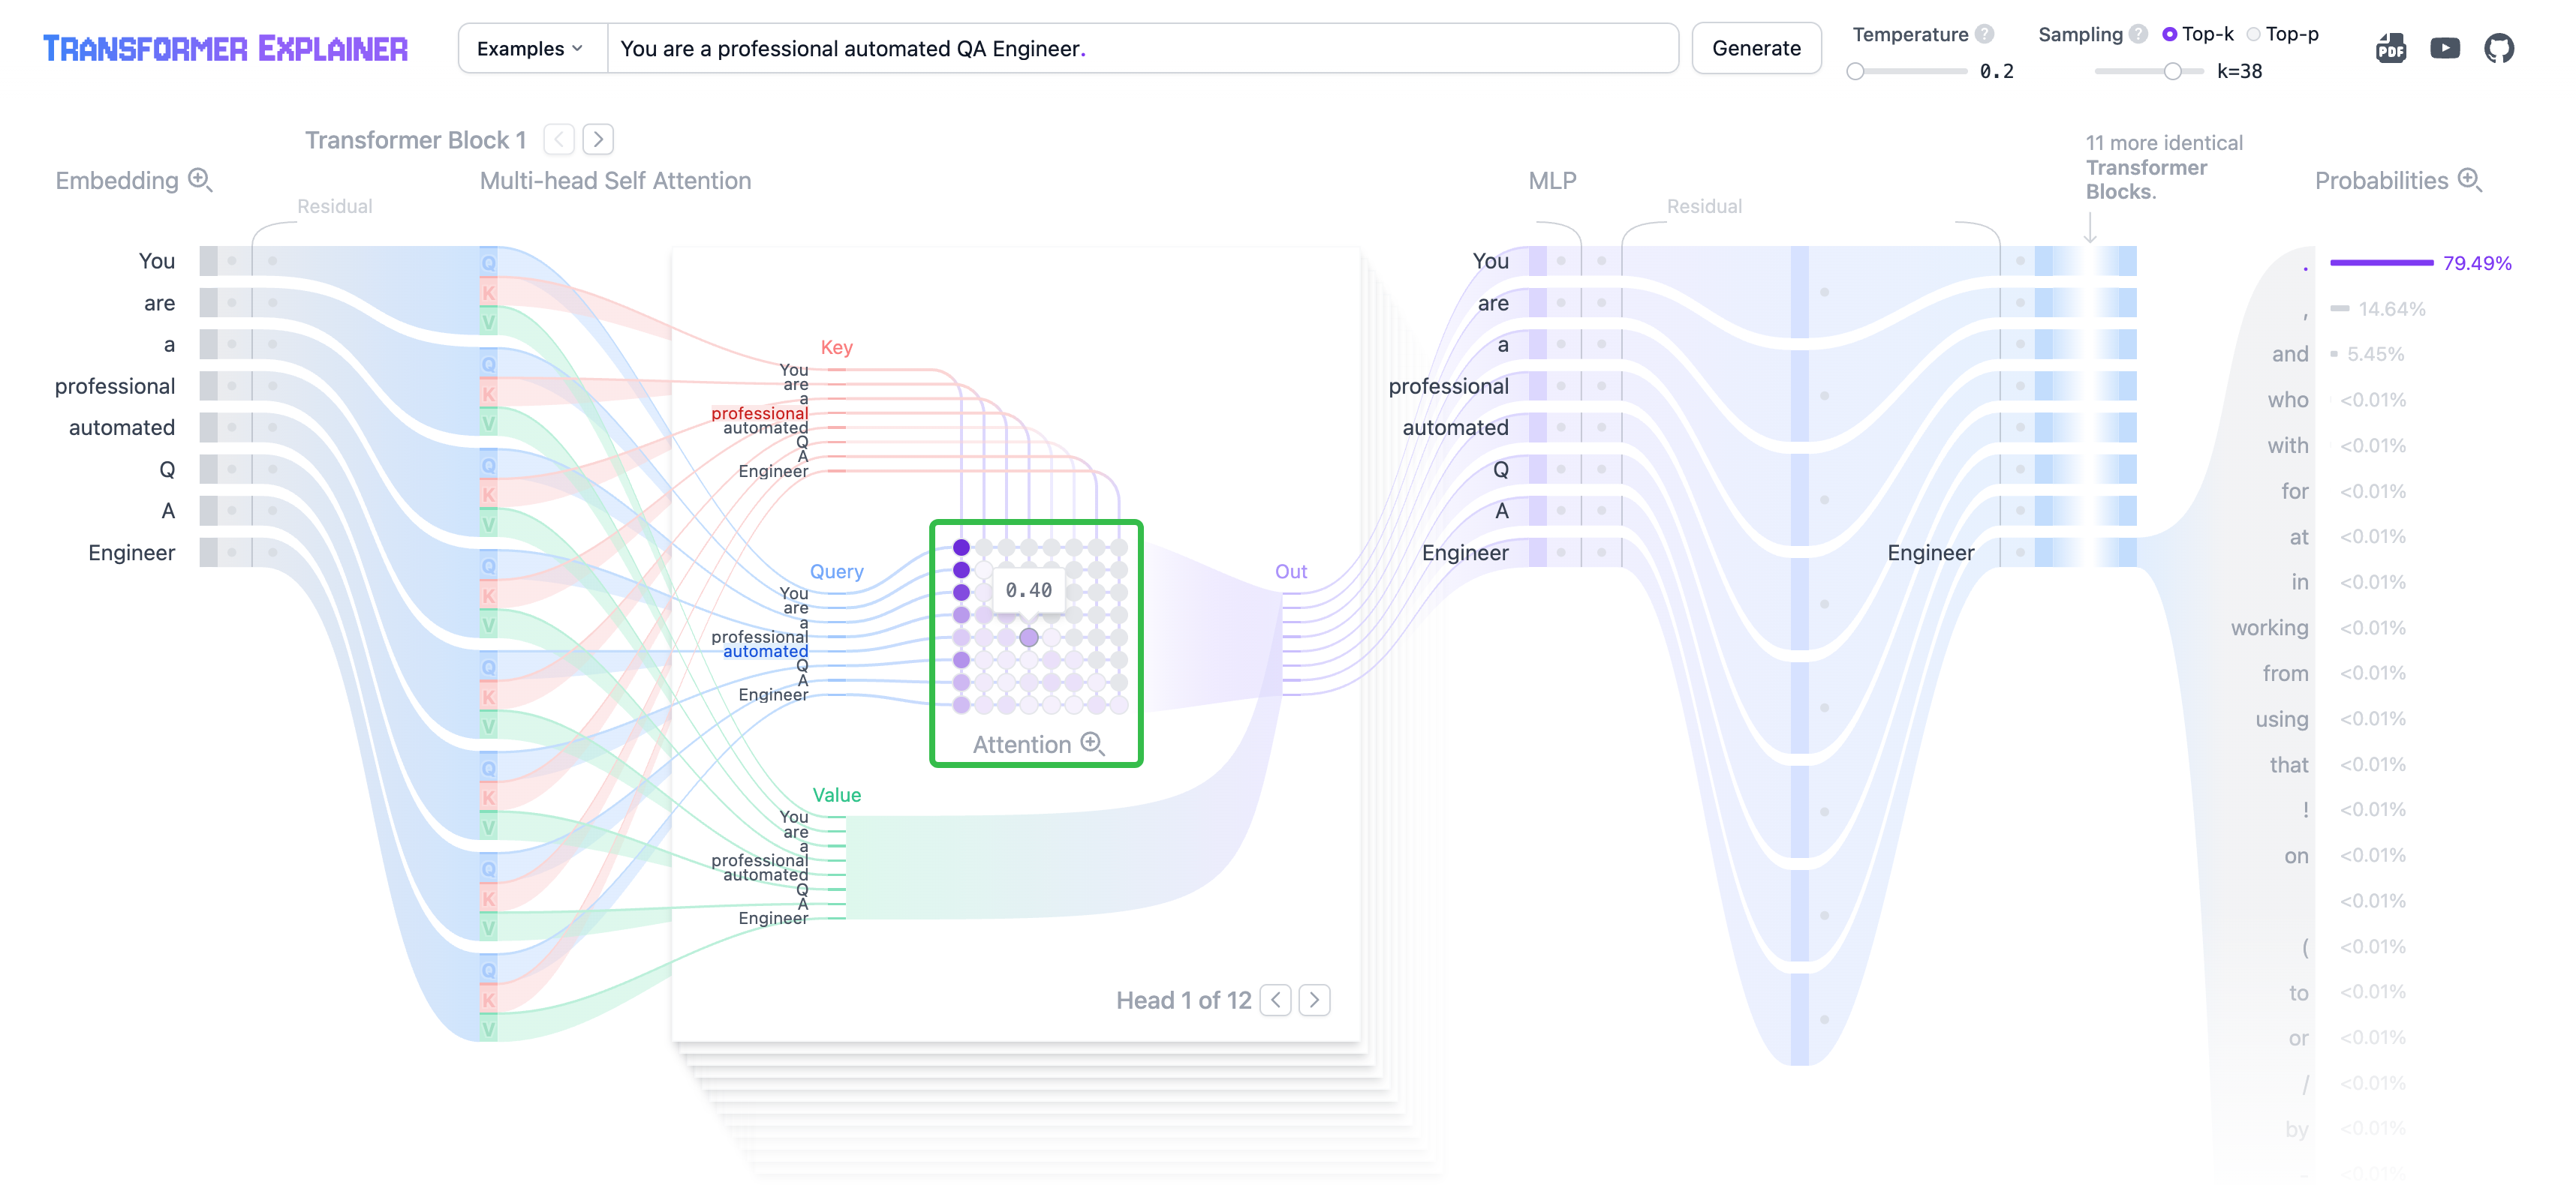Click into the prompt text input field
The image size is (2576, 1185).
(x=1140, y=48)
